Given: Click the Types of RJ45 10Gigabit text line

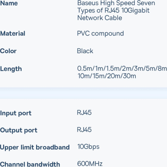Looking at the screenshot, I should pos(113,10).
